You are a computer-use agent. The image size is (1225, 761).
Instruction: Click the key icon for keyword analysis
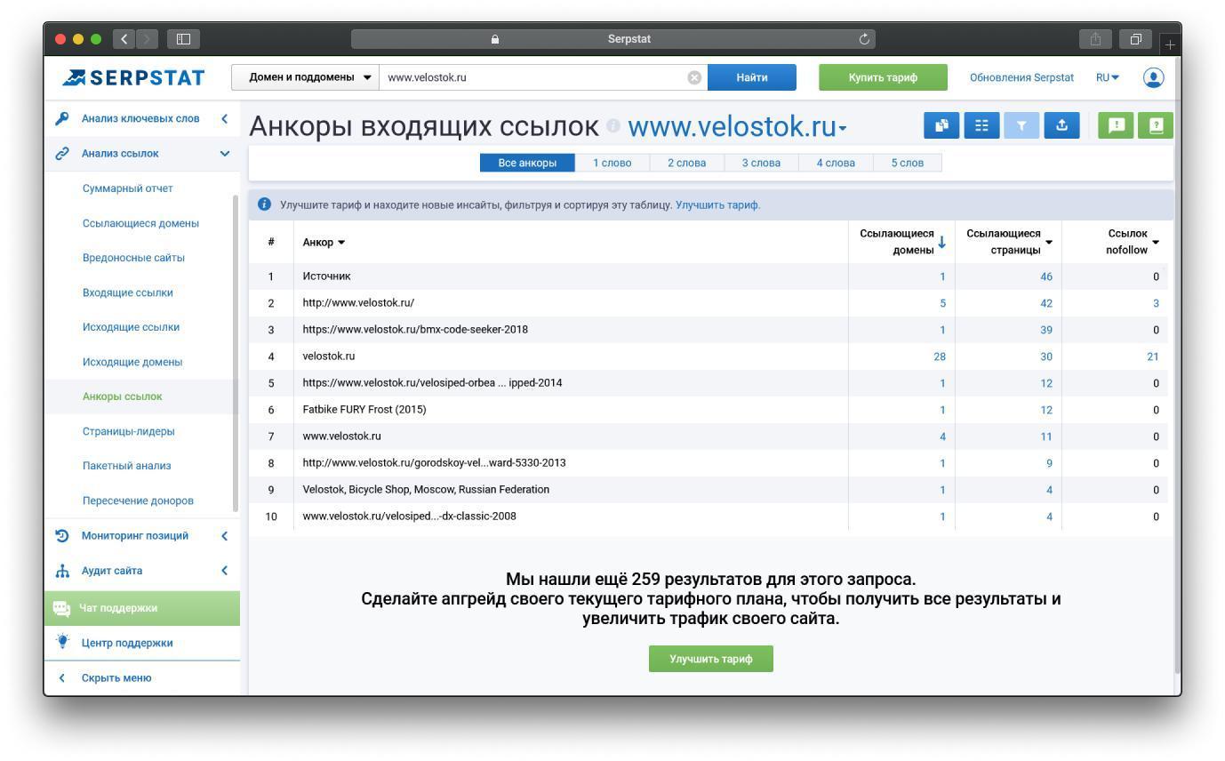coord(62,118)
